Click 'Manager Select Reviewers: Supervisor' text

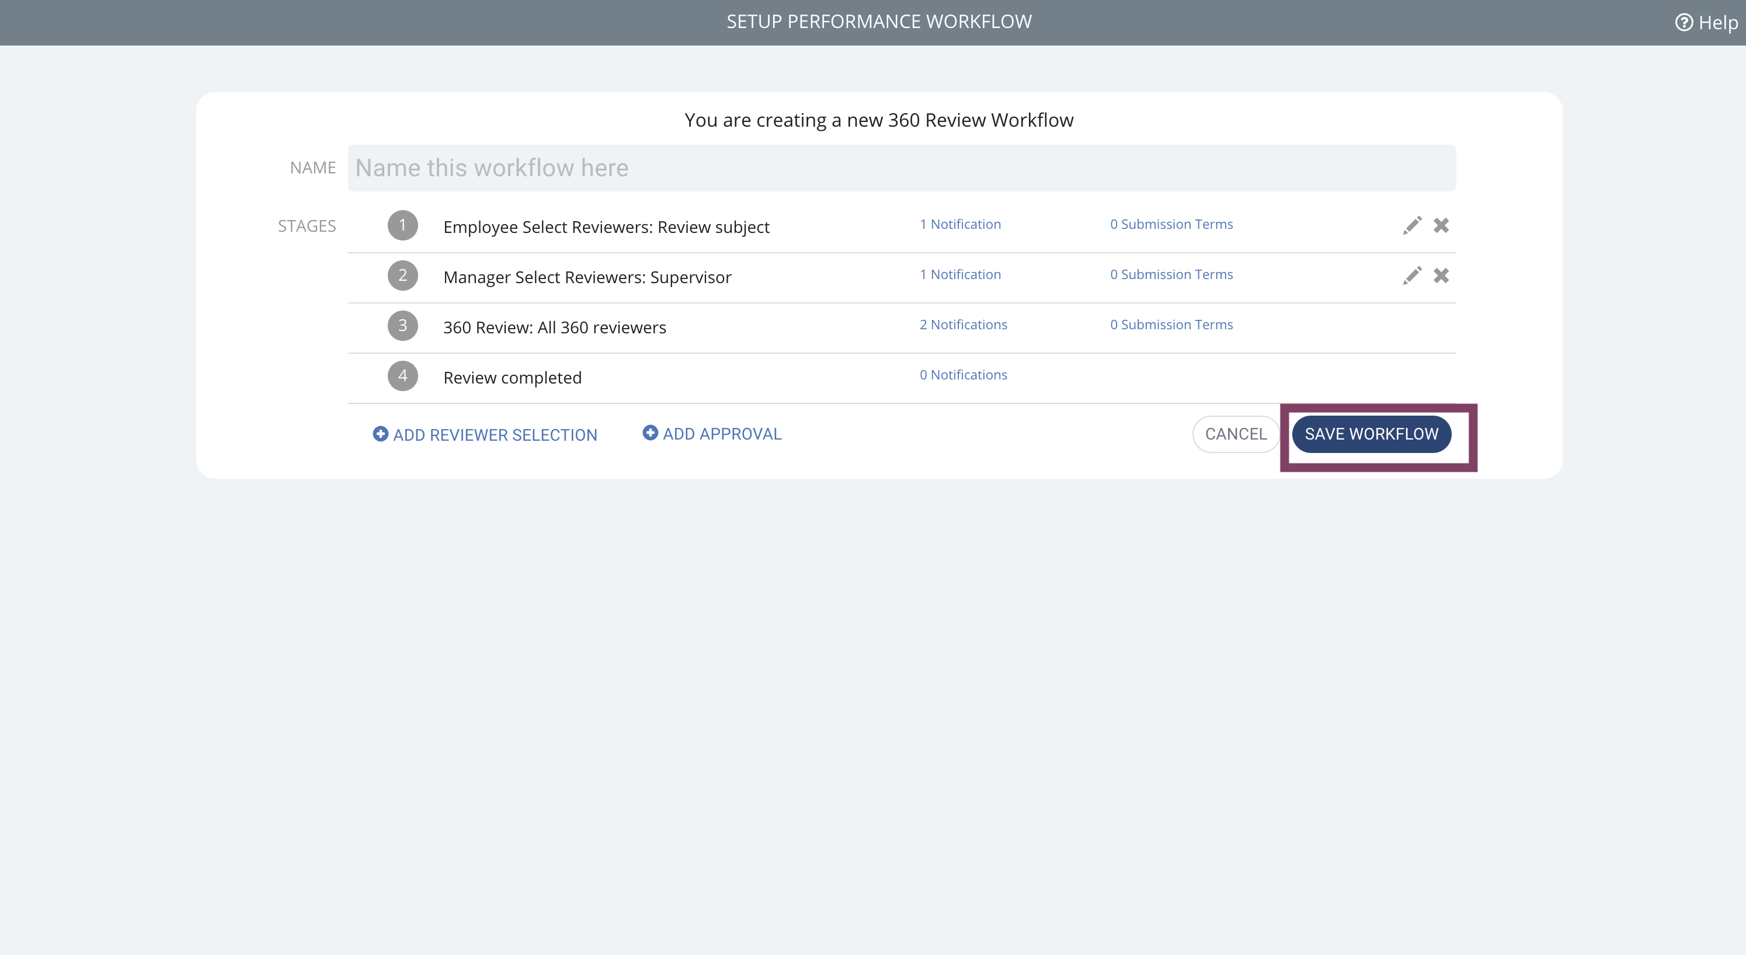[587, 277]
